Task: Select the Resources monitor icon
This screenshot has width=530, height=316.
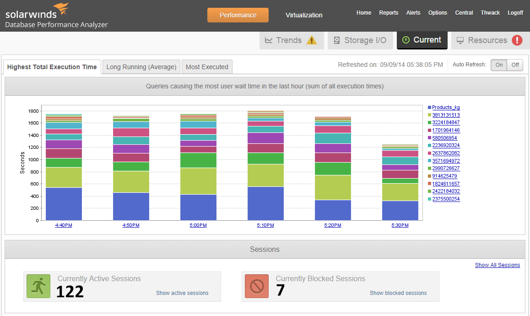Action: click(461, 40)
